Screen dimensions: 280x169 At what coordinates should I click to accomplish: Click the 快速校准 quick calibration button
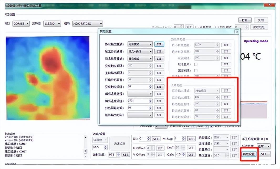(120, 143)
